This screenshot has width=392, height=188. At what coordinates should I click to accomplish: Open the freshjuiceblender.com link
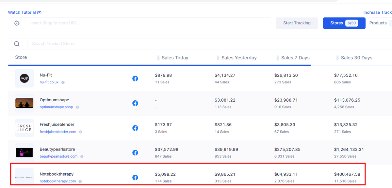pyautogui.click(x=58, y=132)
